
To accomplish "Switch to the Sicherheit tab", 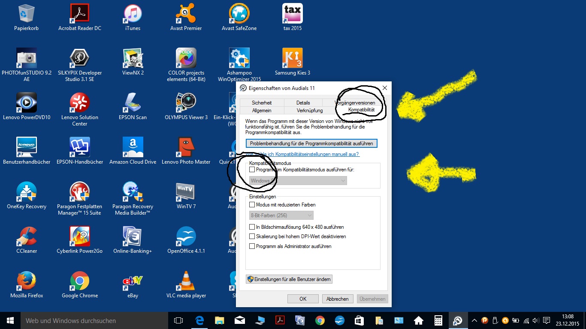I will [262, 103].
